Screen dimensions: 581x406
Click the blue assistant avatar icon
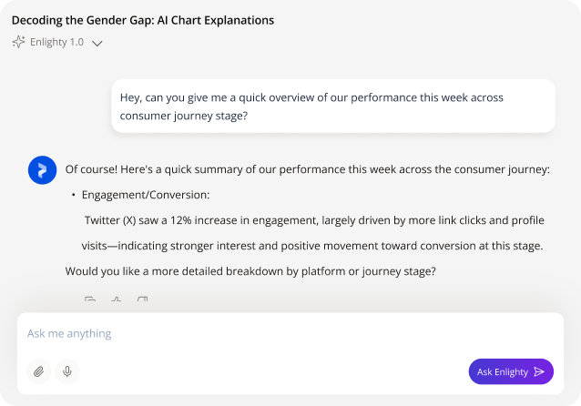coord(42,170)
